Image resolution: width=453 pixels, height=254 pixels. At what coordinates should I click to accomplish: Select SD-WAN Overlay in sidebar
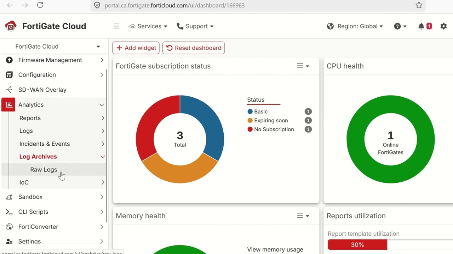point(42,90)
